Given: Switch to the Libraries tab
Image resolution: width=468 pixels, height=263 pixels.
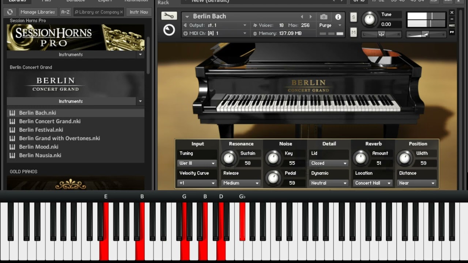Looking at the screenshot, I should click(17, 1).
